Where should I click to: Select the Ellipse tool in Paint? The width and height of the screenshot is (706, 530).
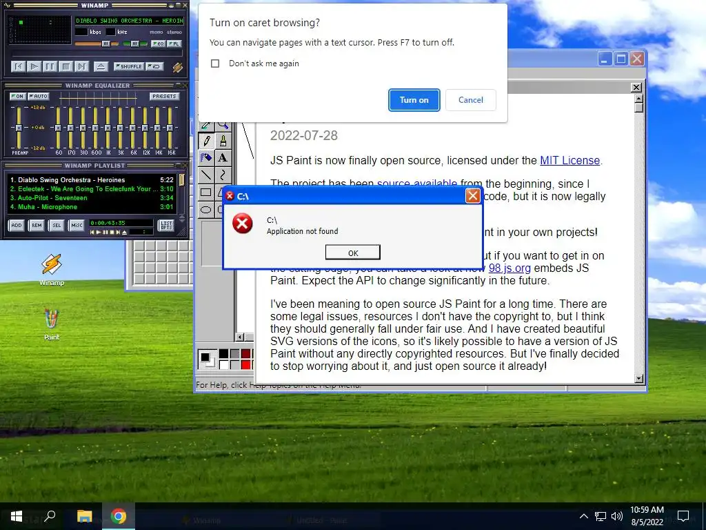206,210
